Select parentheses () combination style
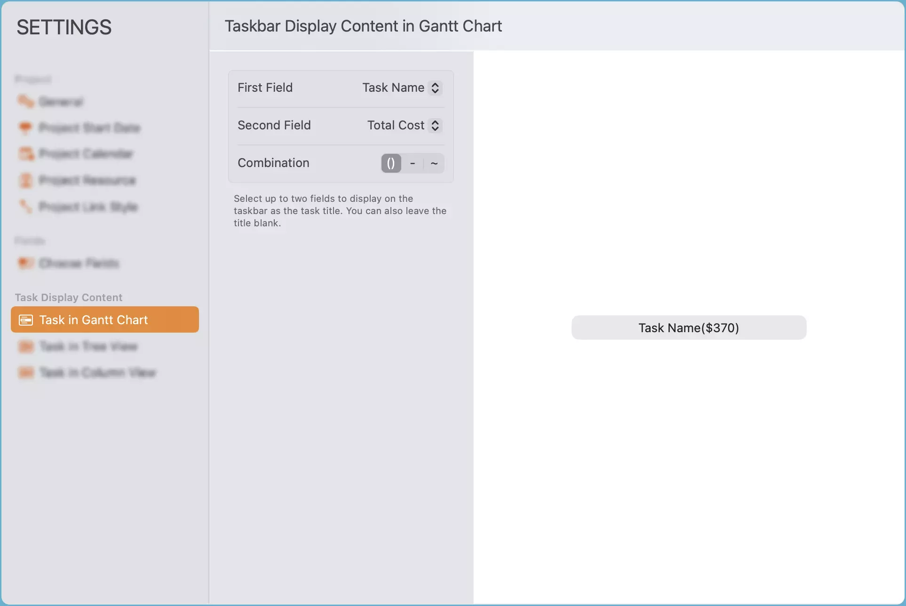 pos(390,163)
